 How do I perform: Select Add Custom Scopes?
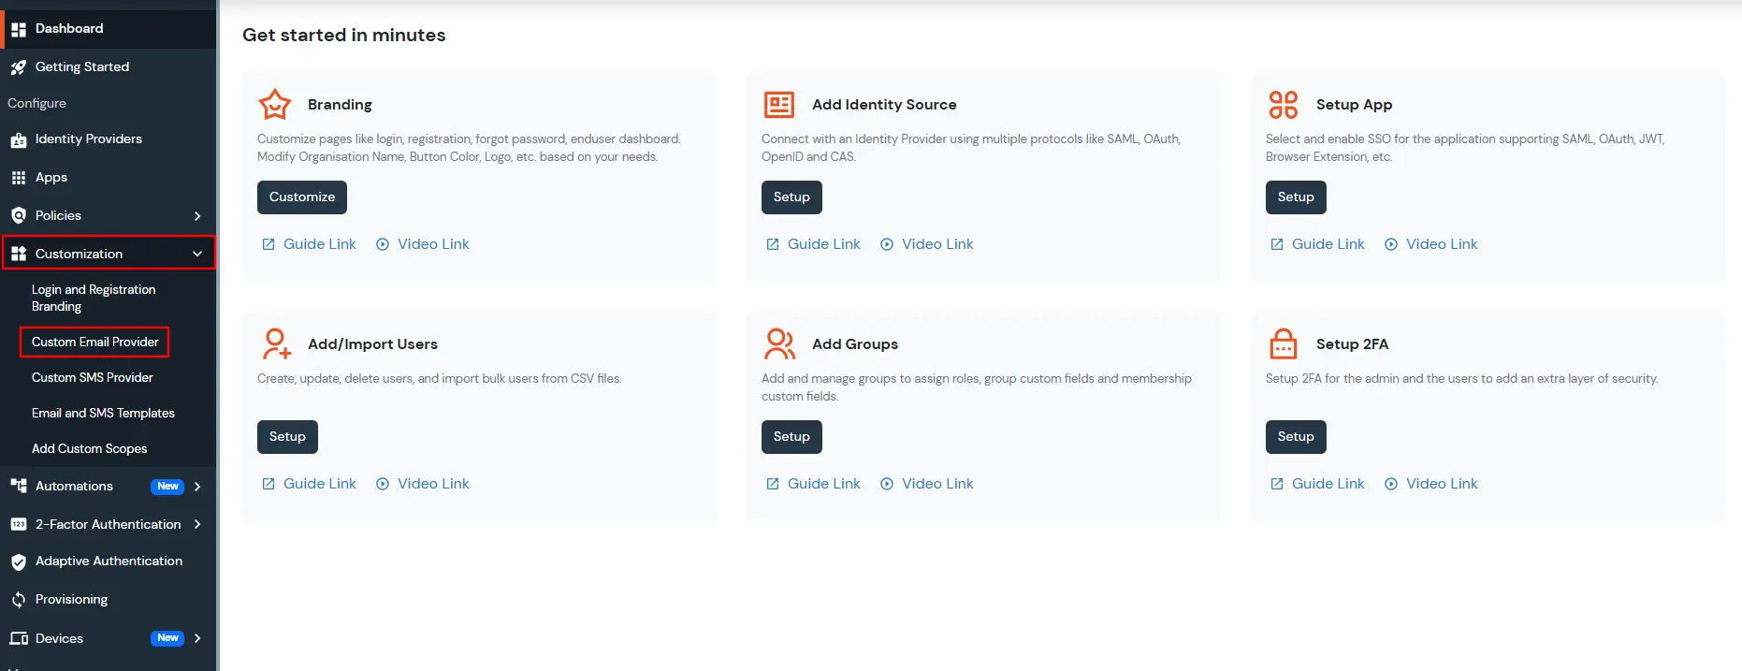[89, 448]
